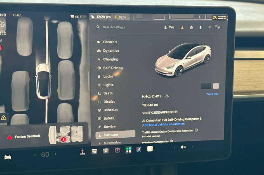Tap the 112,043 mi odometer text
Image resolution: width=264 pixels, height=175 pixels.
150,105
